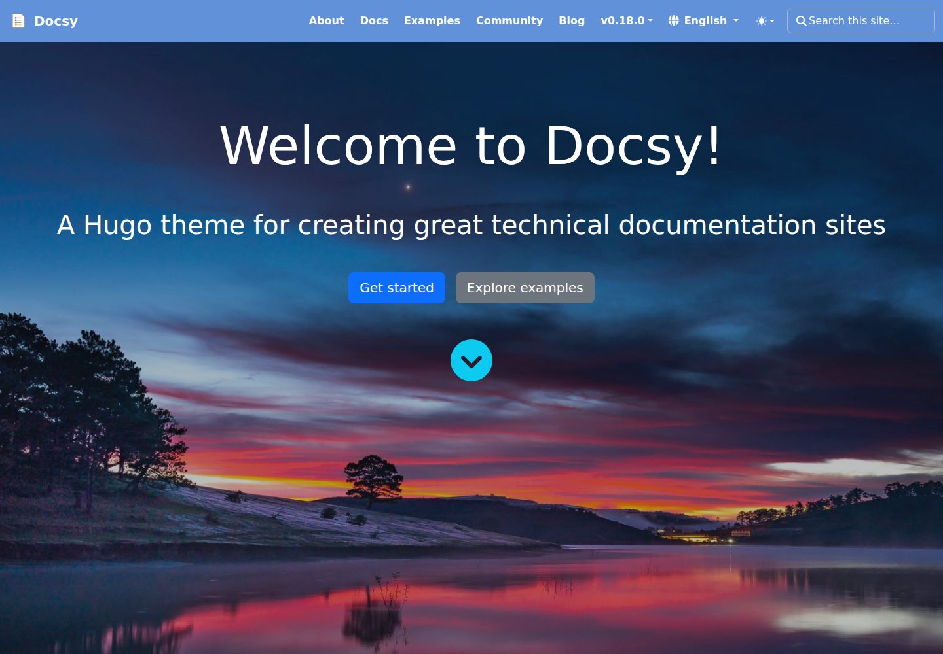Screen dimensions: 943x654
Task: Click the Docsy brand name link
Action: point(56,21)
